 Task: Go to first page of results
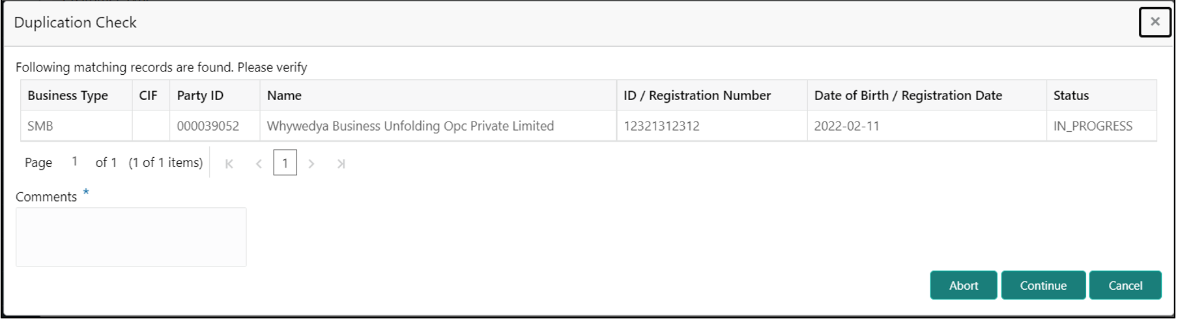pyautogui.click(x=229, y=164)
